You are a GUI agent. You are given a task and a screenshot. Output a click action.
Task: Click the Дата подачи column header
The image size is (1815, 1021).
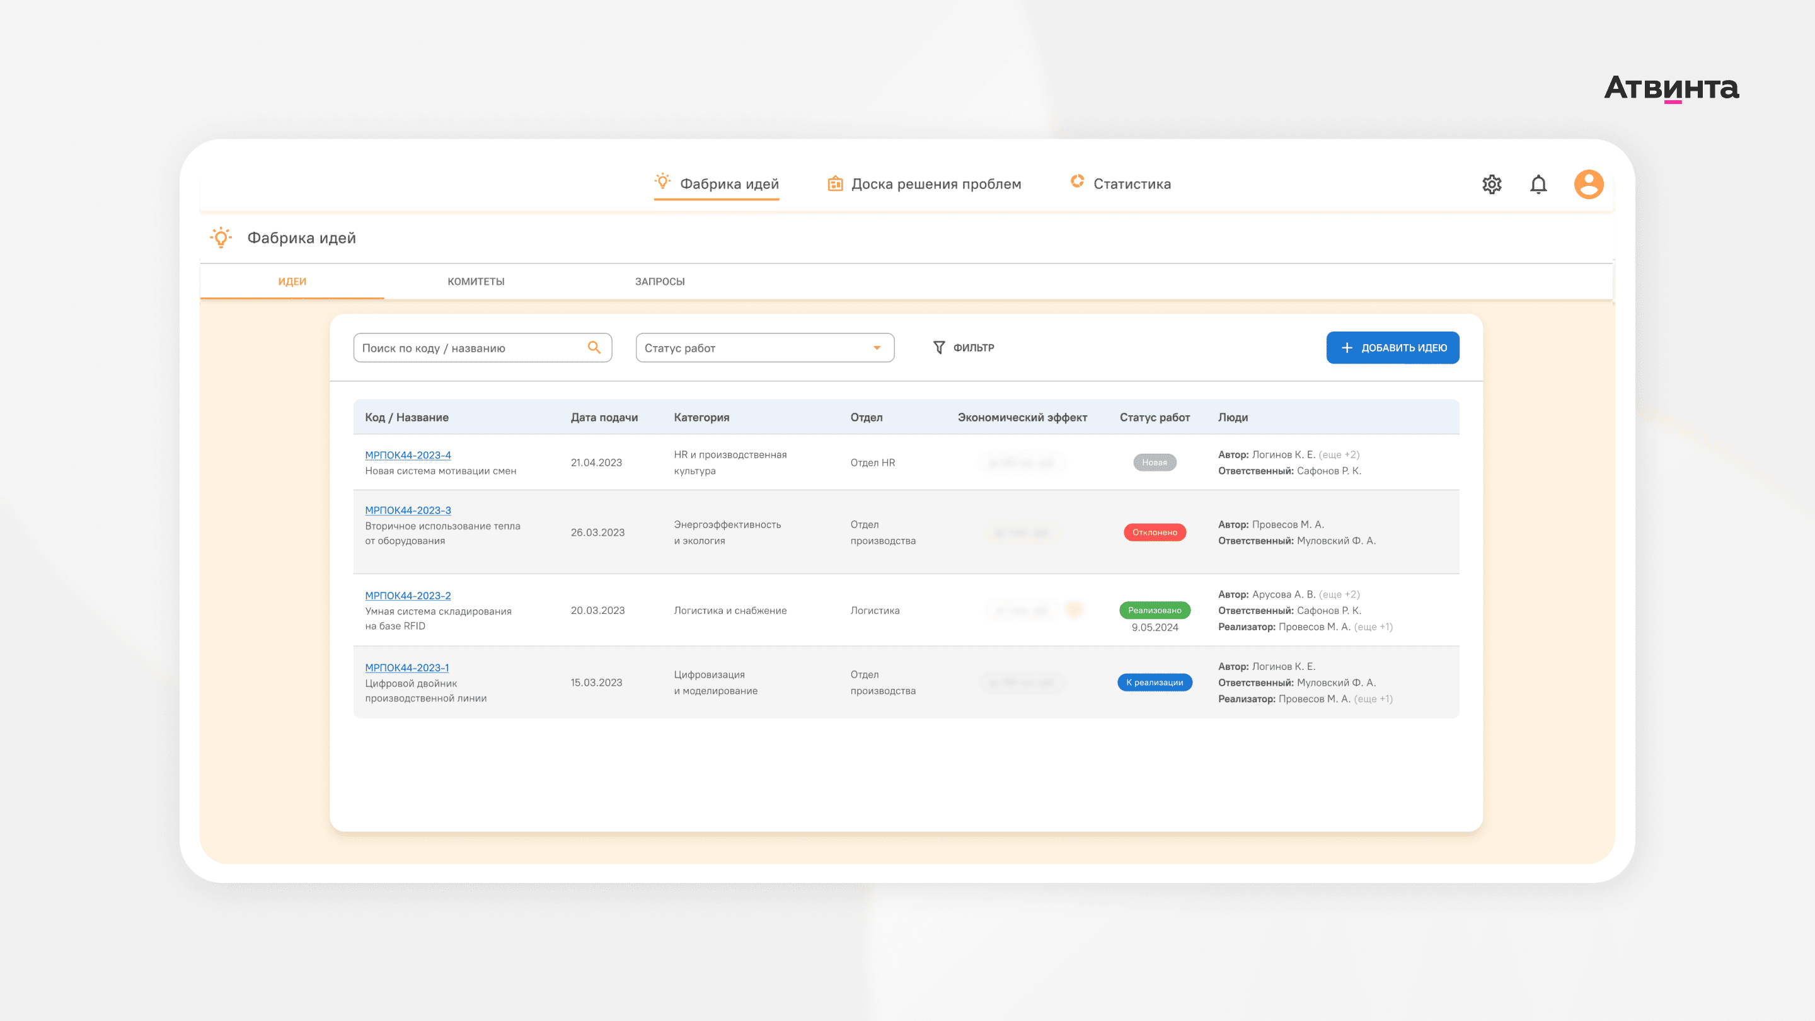604,417
